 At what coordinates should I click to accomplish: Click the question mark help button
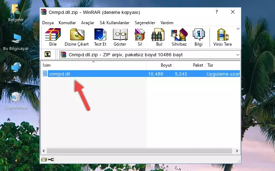click(x=217, y=12)
